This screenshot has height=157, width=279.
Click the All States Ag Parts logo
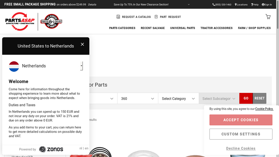pyautogui.click(x=51, y=21)
